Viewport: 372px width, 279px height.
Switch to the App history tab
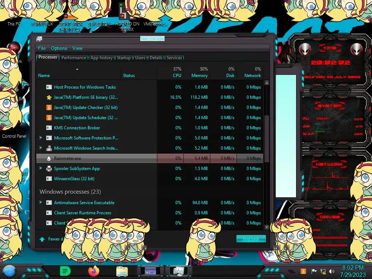[x=102, y=58]
